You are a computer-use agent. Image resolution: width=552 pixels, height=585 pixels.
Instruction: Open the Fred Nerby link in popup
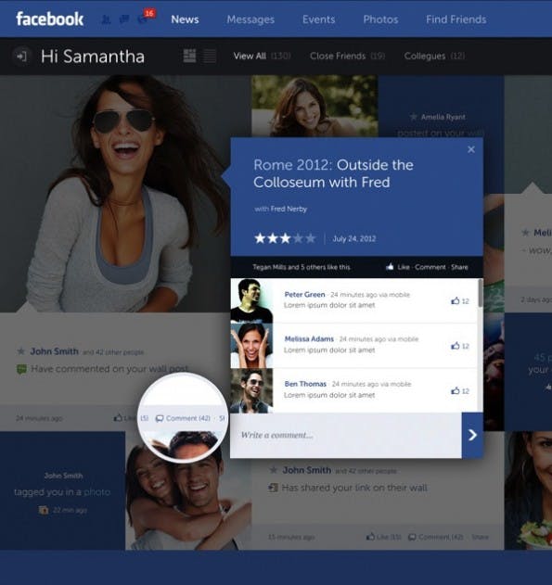click(x=289, y=209)
